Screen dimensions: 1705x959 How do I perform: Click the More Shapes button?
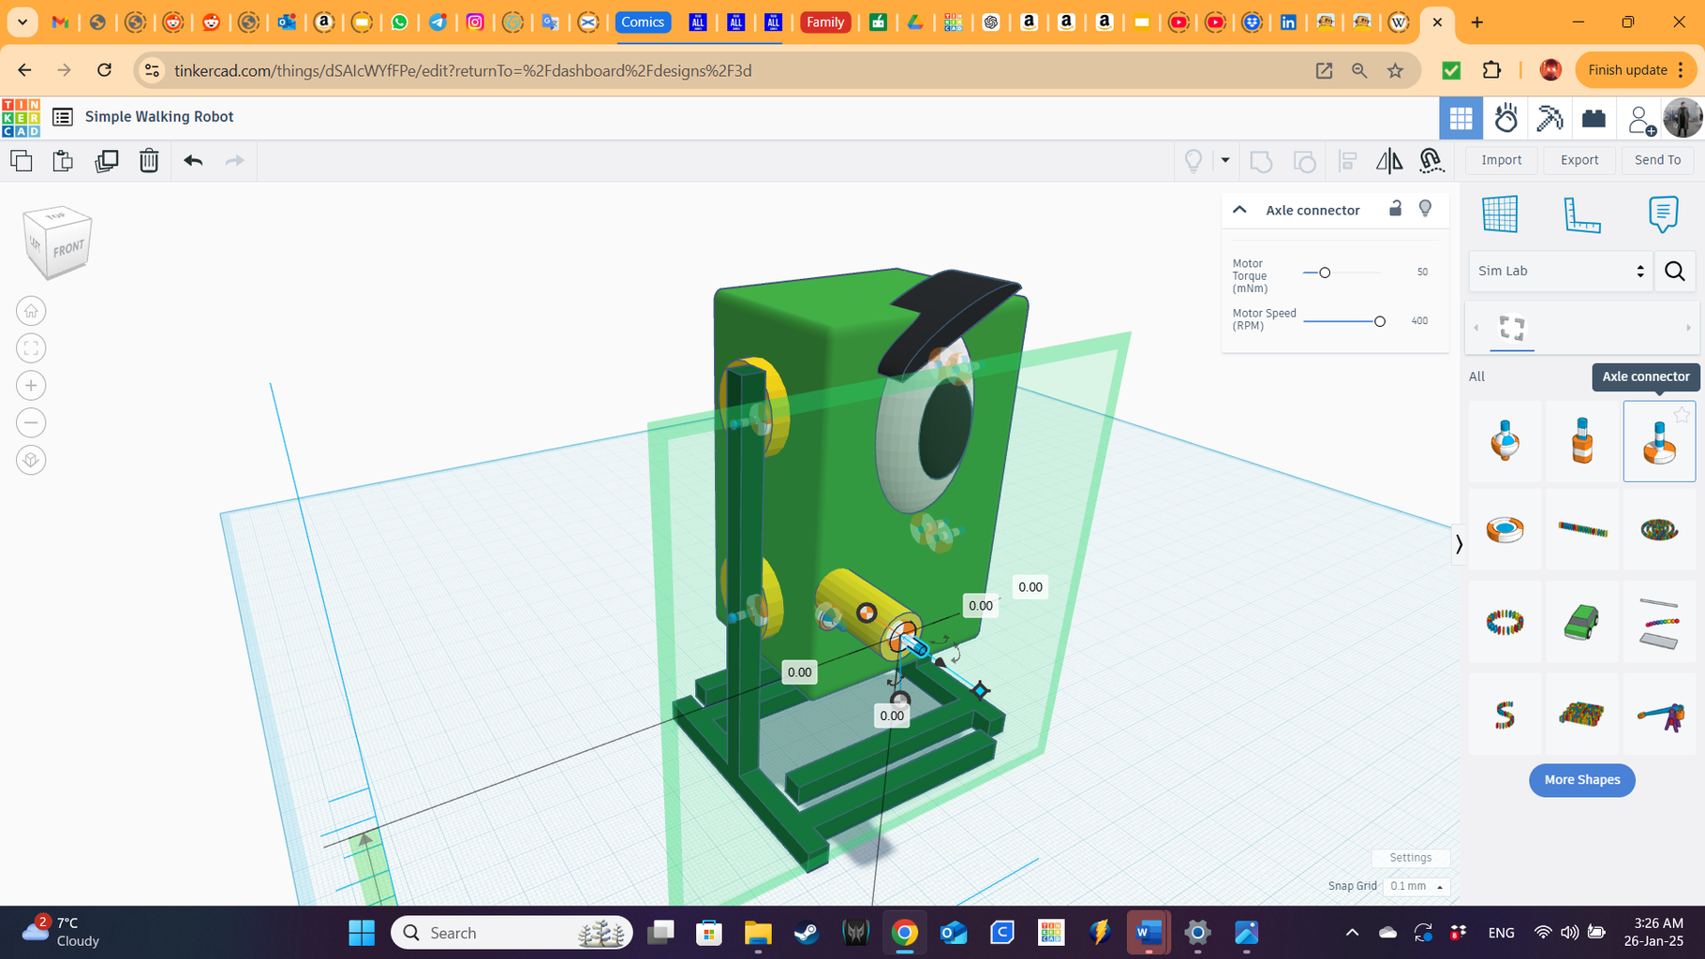point(1581,780)
